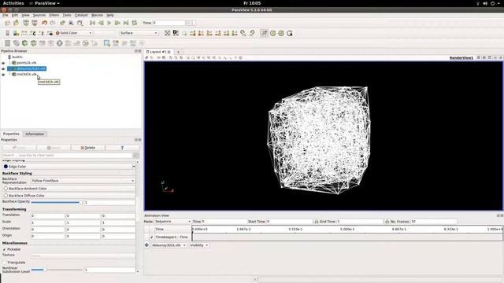The width and height of the screenshot is (504, 283).
Task: Toggle the show orientation axes icon
Action: 265,33
